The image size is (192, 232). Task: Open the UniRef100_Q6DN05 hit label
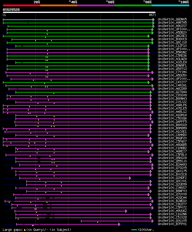(172, 20)
